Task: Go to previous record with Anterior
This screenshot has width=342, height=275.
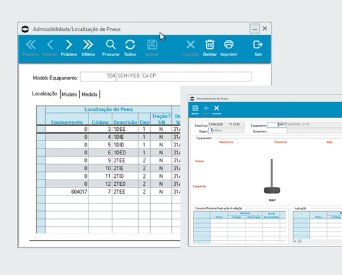Action: pyautogui.click(x=49, y=48)
